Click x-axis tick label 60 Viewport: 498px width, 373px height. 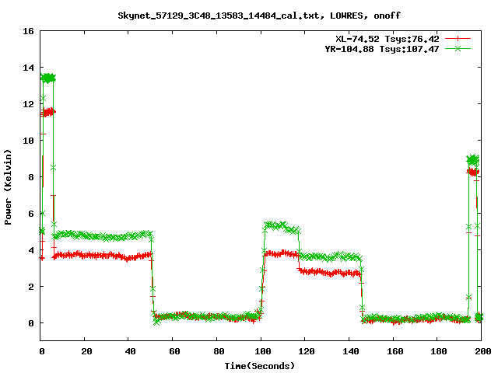coord(174,351)
